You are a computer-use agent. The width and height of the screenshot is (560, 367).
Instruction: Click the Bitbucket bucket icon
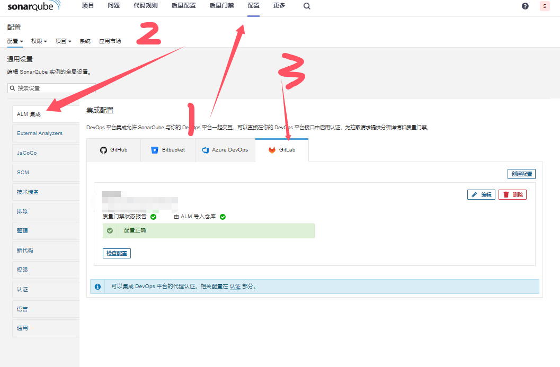coord(155,150)
